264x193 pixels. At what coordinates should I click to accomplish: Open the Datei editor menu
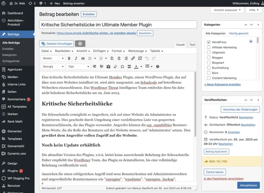(47, 51)
